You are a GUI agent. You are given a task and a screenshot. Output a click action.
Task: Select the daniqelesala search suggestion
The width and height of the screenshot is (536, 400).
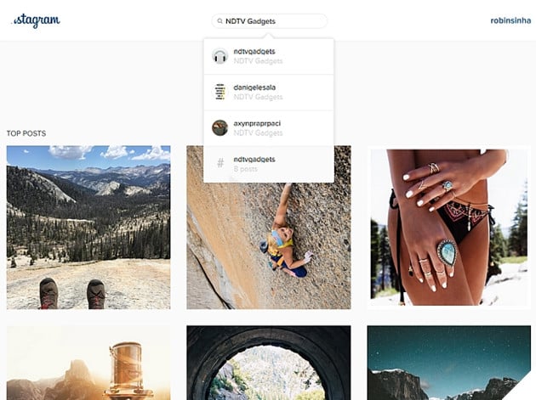[x=269, y=93]
